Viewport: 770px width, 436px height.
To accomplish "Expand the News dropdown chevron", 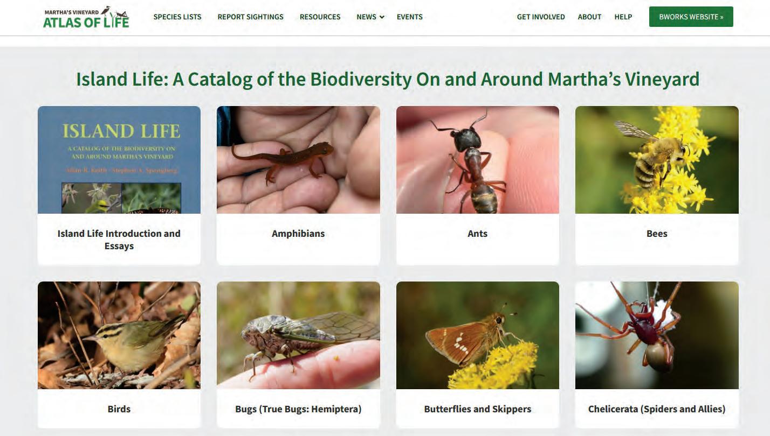I will point(382,17).
